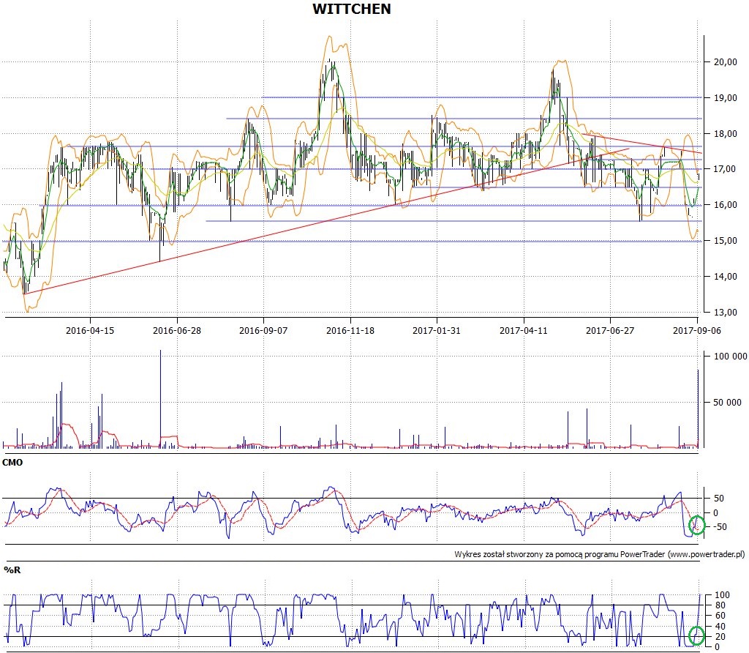Click the %R axis value 60
Image resolution: width=749 pixels, height=653 pixels.
[720, 616]
